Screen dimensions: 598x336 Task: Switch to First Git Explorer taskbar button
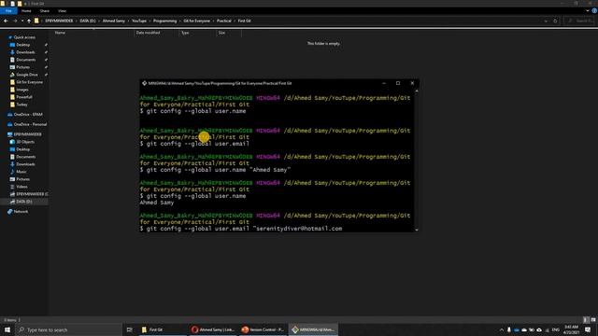163,329
